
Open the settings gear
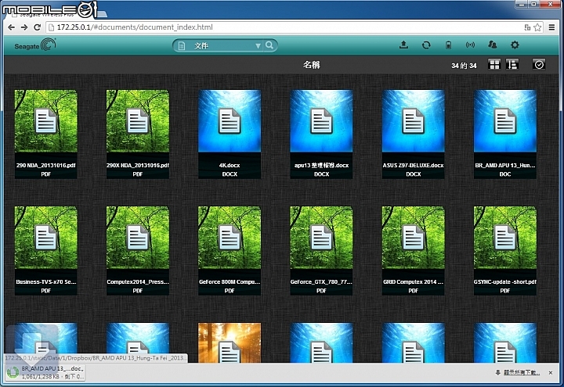point(515,45)
